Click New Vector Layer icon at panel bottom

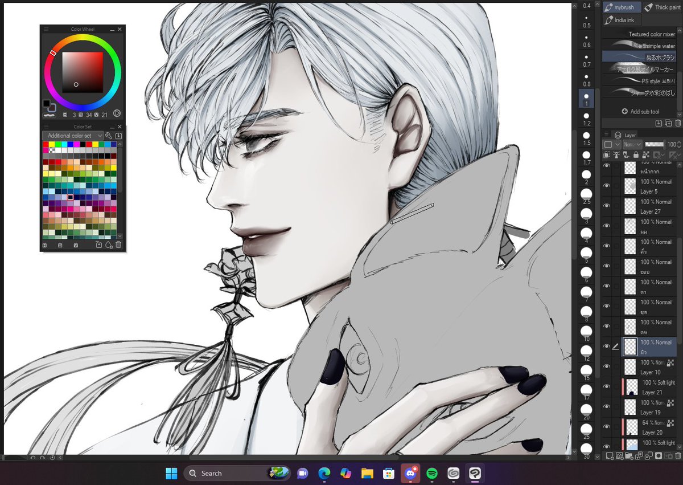coord(619,456)
